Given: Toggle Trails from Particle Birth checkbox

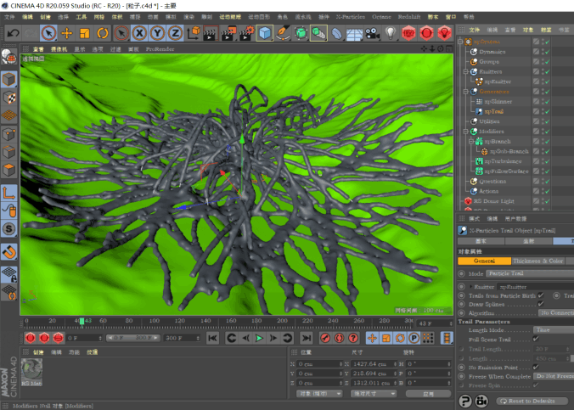Looking at the screenshot, I should point(541,295).
